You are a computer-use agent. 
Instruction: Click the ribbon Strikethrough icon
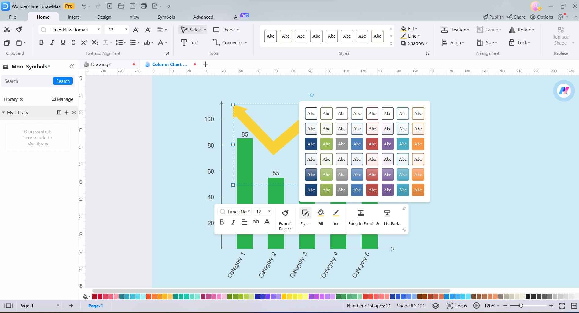tap(73, 43)
